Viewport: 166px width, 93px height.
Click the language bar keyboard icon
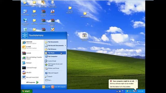tap(117, 91)
